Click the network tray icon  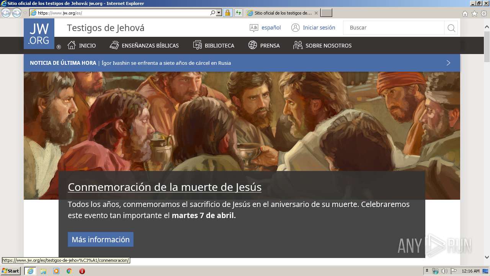435,271
